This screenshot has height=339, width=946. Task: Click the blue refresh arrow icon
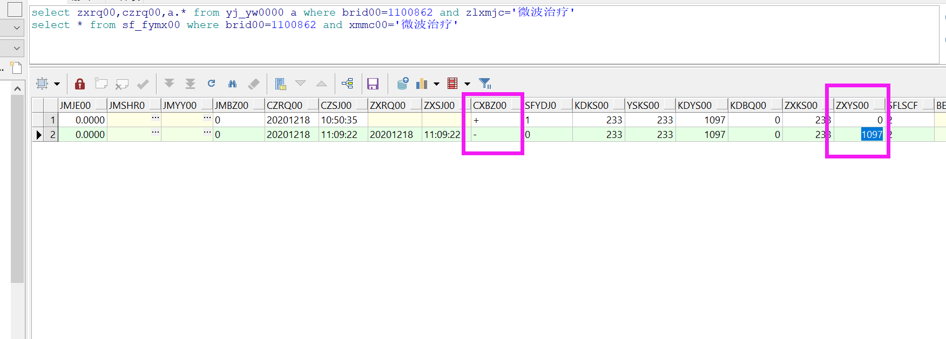click(x=211, y=83)
